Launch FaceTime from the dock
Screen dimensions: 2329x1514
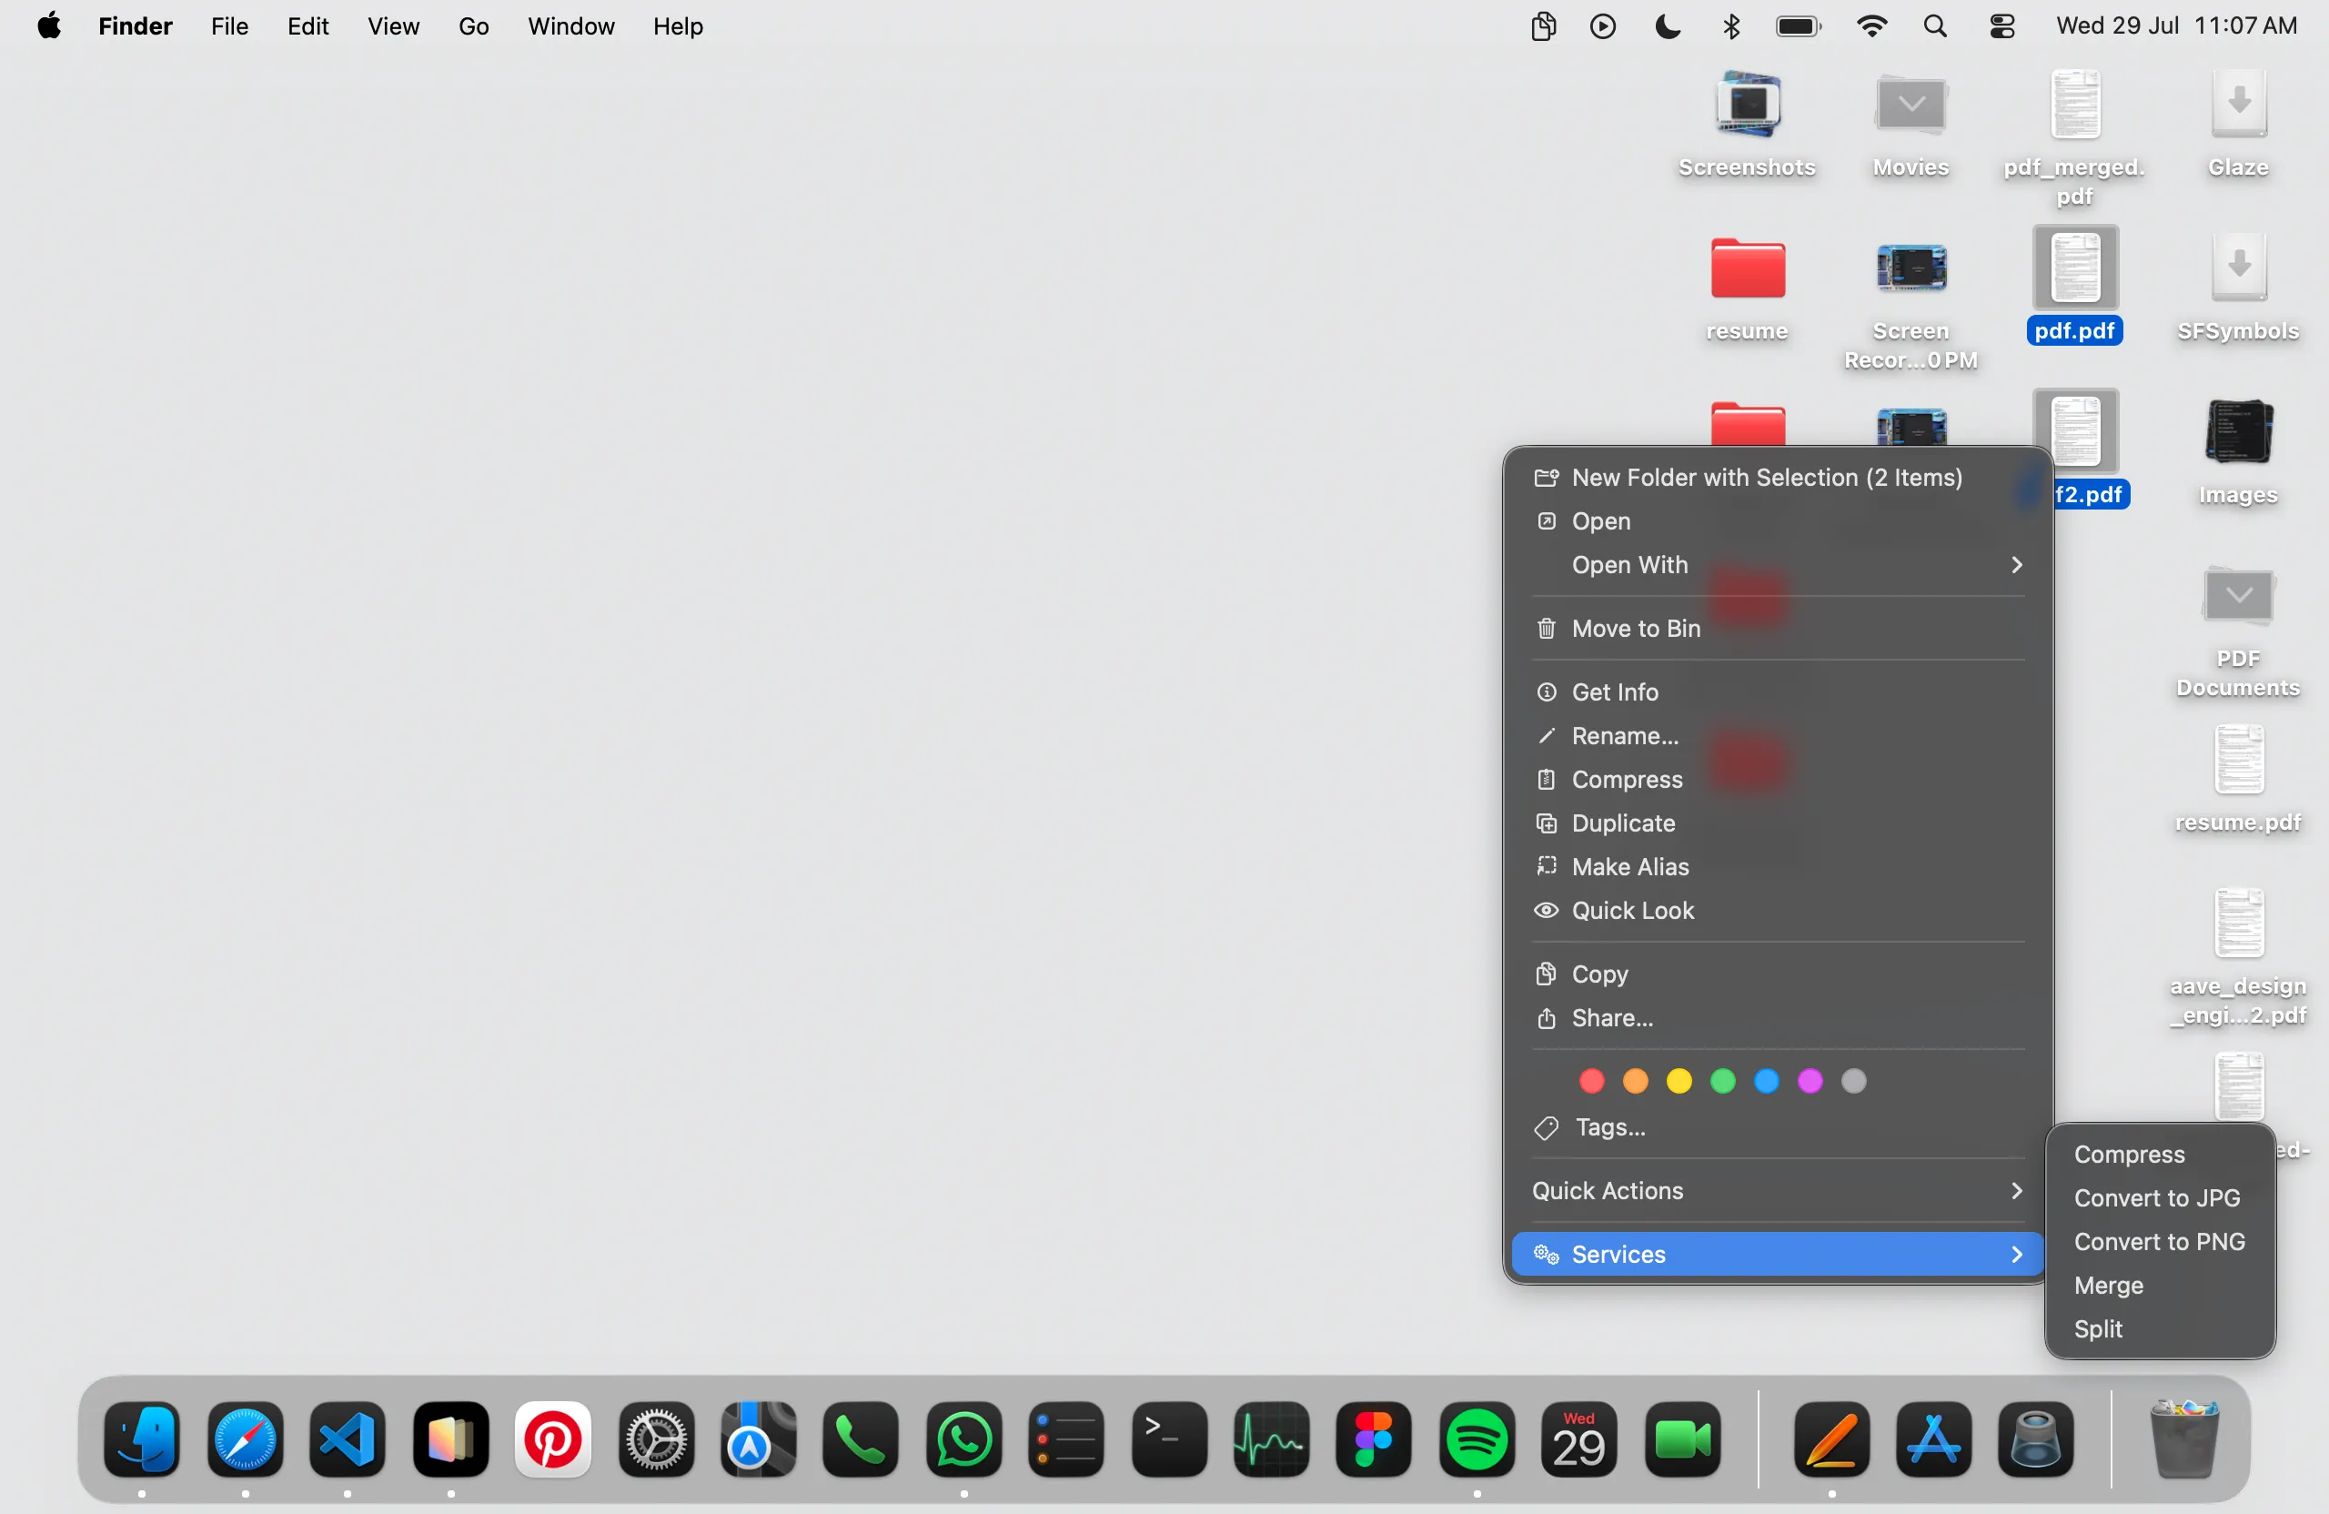click(x=1682, y=1439)
